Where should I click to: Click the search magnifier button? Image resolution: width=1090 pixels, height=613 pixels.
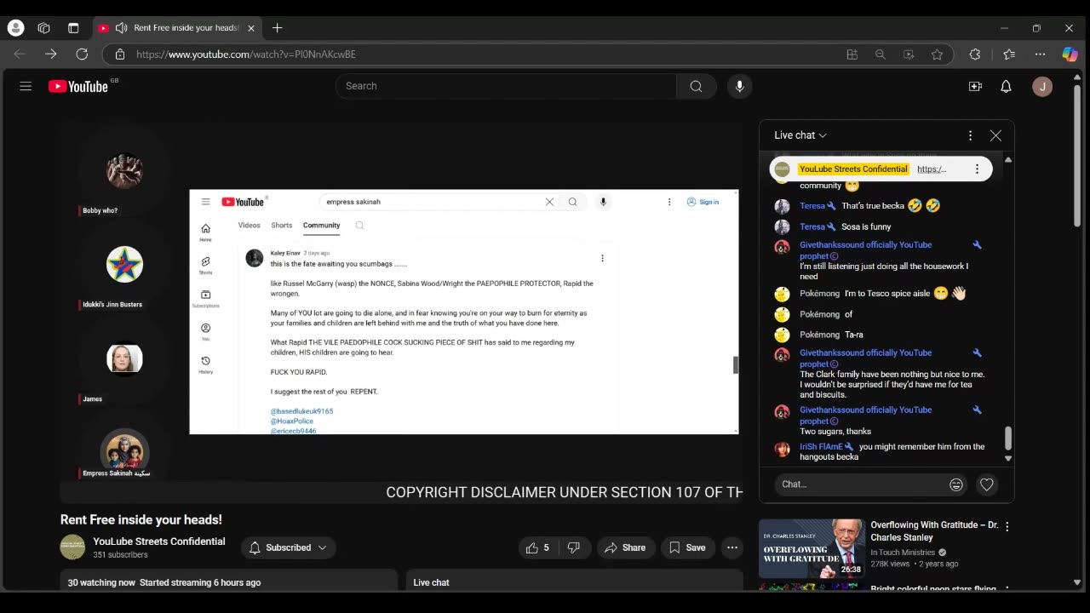[697, 86]
